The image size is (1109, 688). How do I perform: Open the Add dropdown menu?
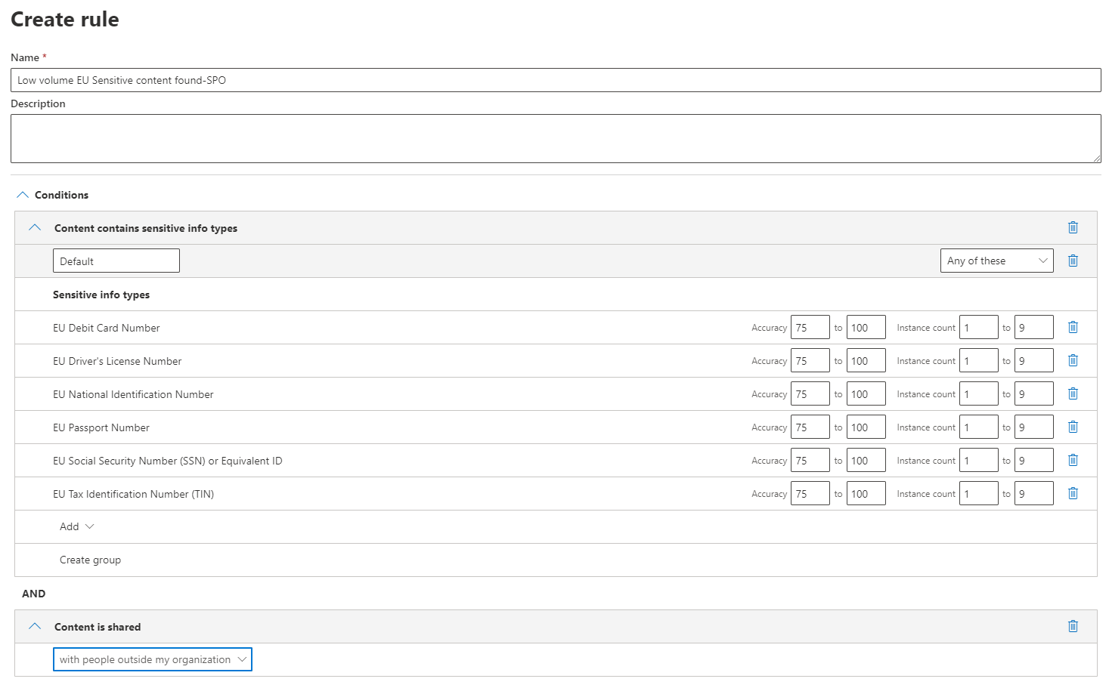coord(76,526)
